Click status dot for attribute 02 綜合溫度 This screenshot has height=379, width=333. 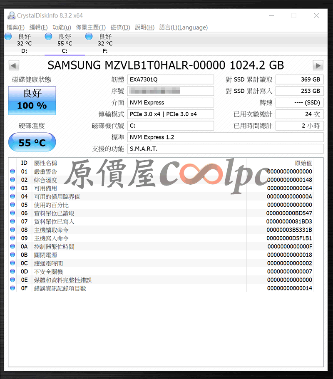[x=12, y=180]
